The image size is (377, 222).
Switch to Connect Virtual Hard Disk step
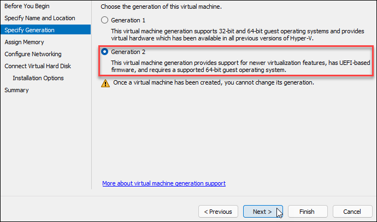click(x=38, y=66)
